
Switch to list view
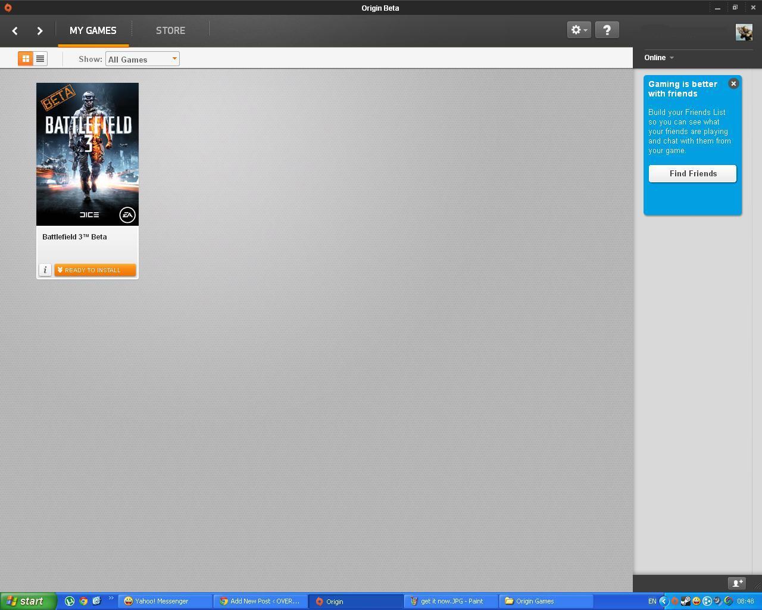click(x=40, y=58)
